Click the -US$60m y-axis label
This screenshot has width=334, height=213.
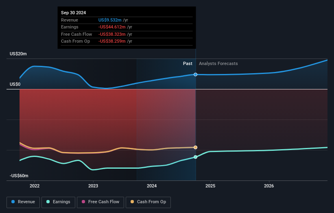click(x=19, y=176)
